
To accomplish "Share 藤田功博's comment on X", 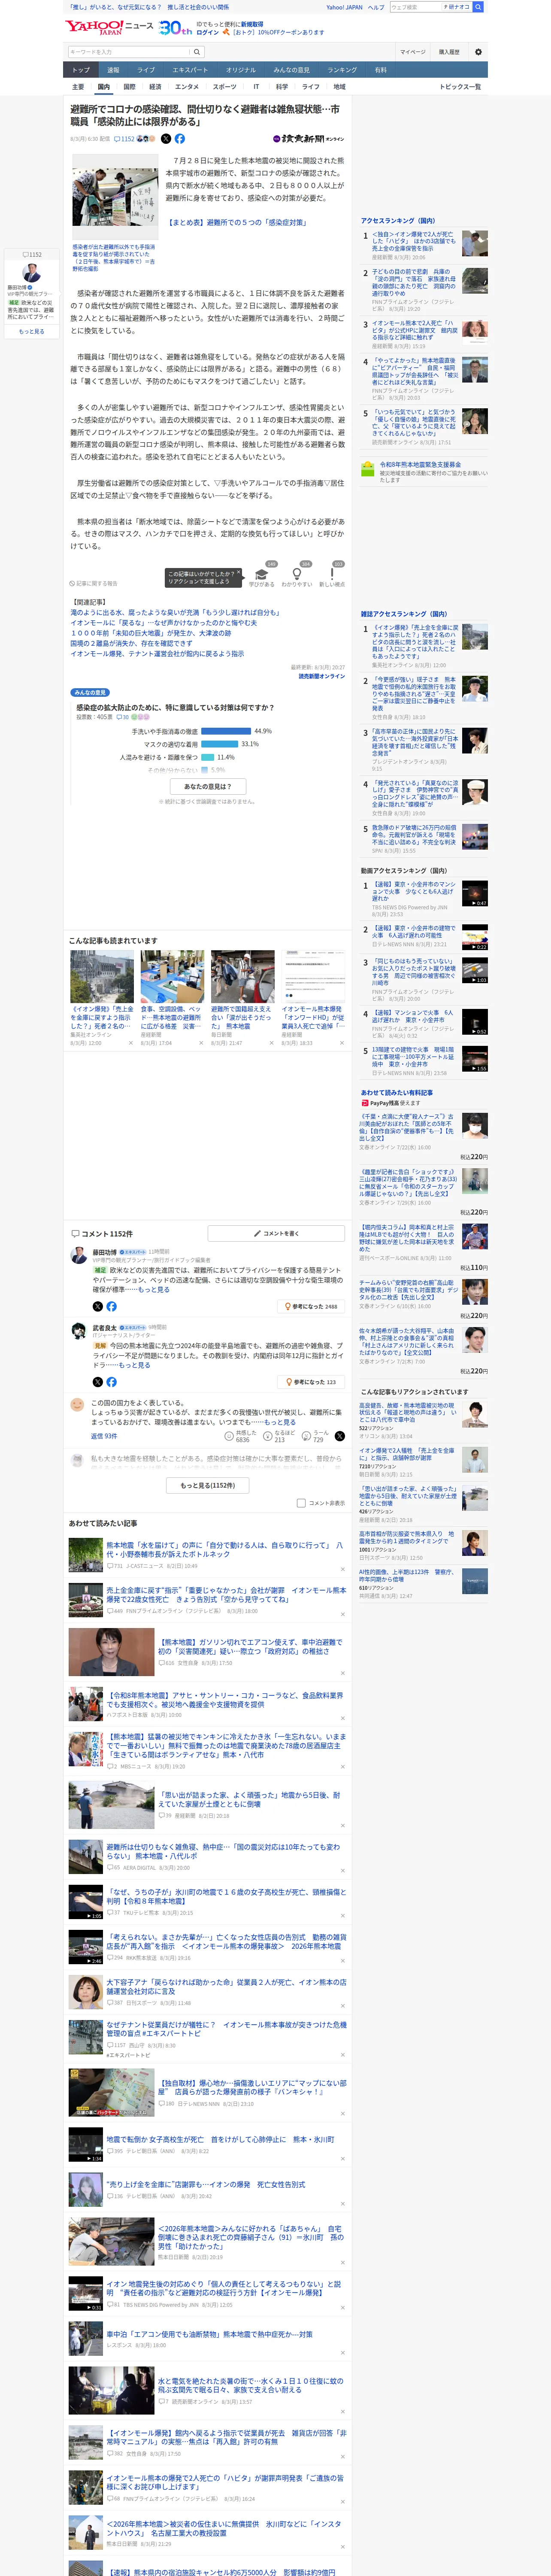I will [98, 1306].
